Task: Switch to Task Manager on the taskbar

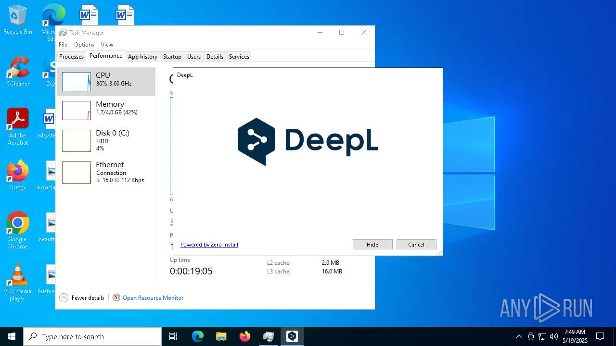Action: coord(269,336)
